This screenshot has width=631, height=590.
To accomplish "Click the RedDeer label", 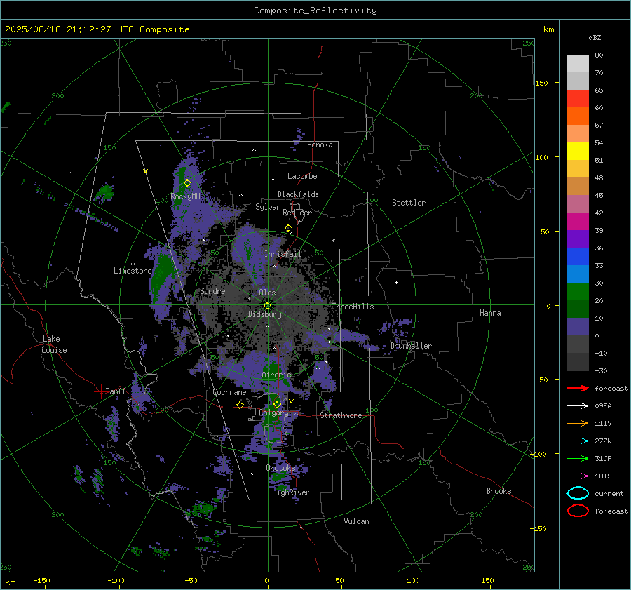I will [x=297, y=213].
